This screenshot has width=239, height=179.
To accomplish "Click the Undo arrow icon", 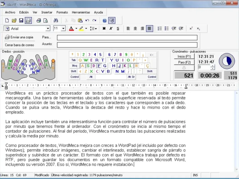I will [x=87, y=21].
